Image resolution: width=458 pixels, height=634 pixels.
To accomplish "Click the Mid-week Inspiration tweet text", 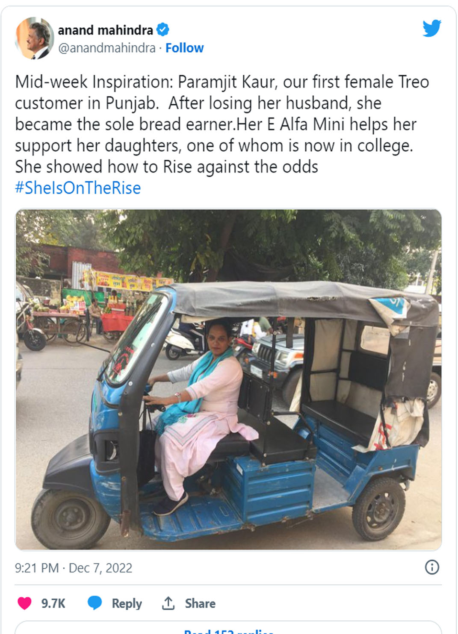I will point(222,124).
